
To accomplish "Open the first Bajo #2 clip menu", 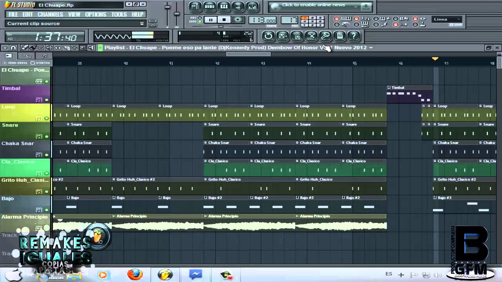I will (x=206, y=198).
